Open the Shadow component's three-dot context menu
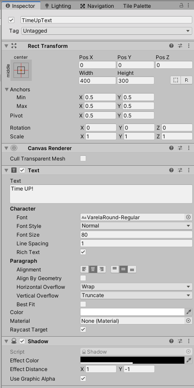Image resolution: width=194 pixels, height=388 pixels. (189, 341)
